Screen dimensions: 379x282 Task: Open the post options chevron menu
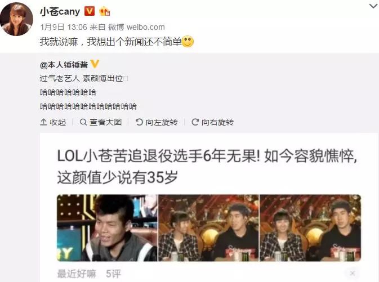374,6
